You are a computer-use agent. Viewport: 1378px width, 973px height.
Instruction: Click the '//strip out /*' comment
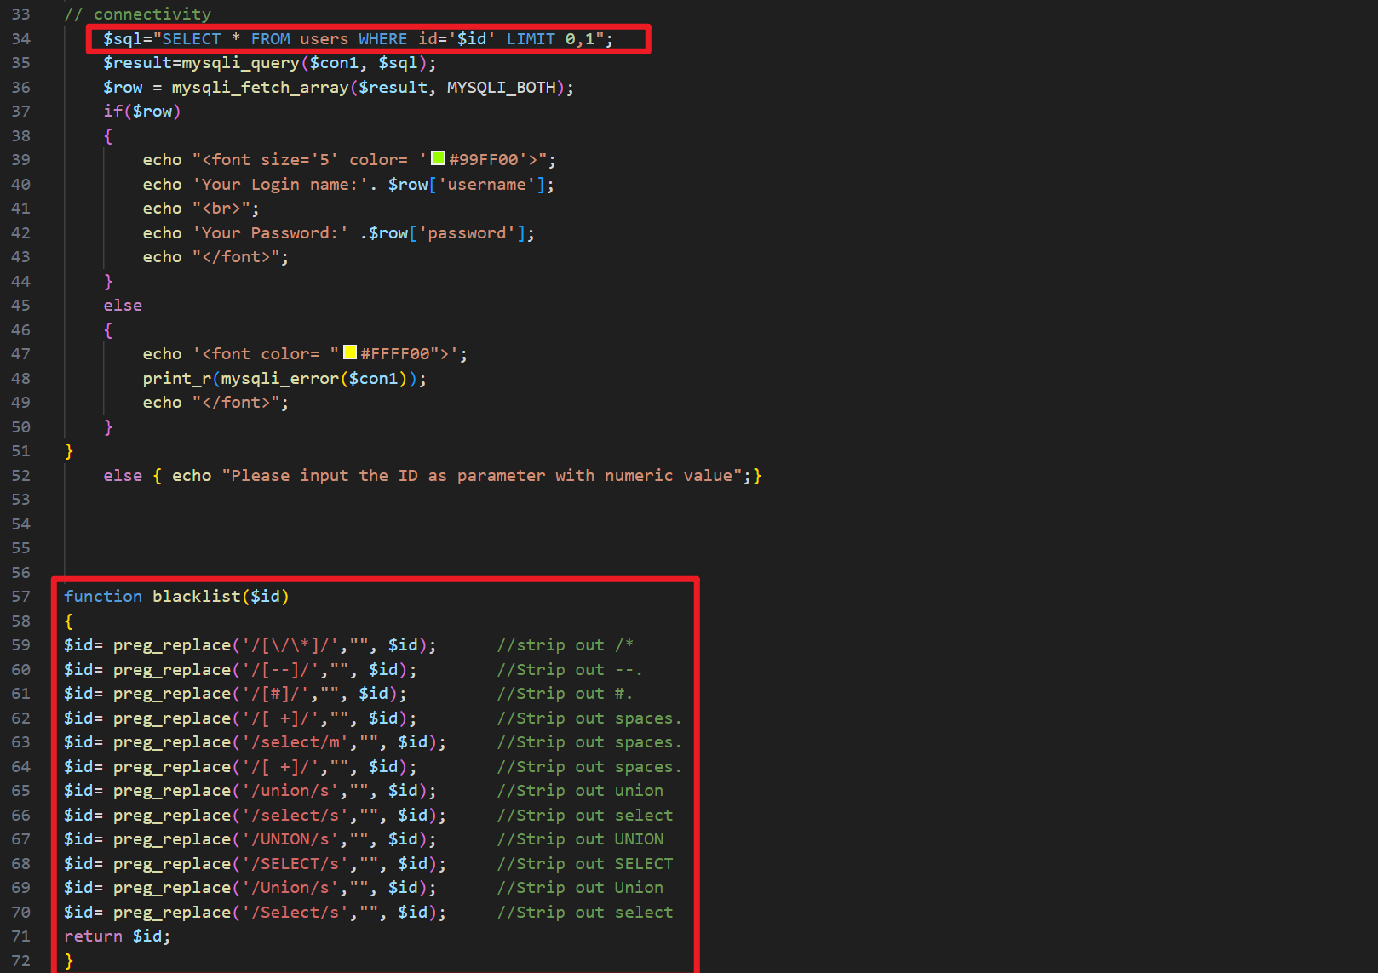(565, 645)
